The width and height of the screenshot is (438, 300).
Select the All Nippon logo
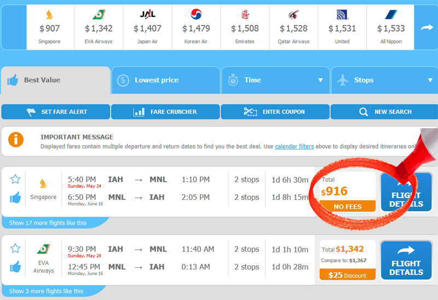click(x=391, y=15)
